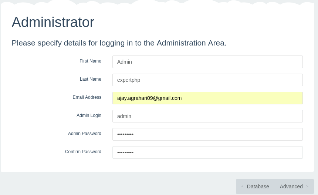
Task: Click into the Admin Password field
Action: [x=207, y=134]
